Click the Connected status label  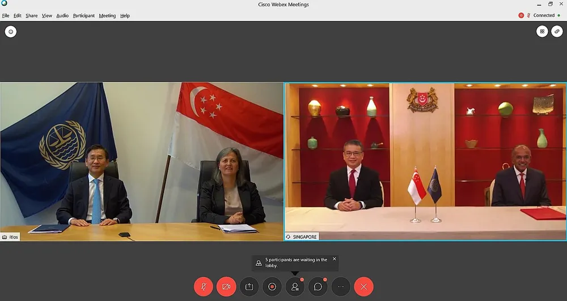click(x=544, y=15)
